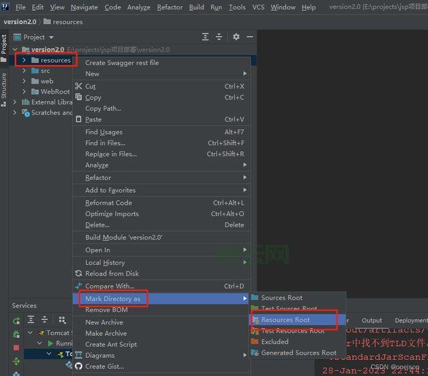Select Resources Root in the submenu

pyautogui.click(x=286, y=320)
